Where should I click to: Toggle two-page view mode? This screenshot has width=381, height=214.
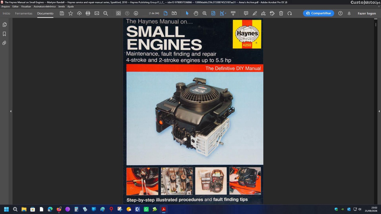(x=174, y=13)
